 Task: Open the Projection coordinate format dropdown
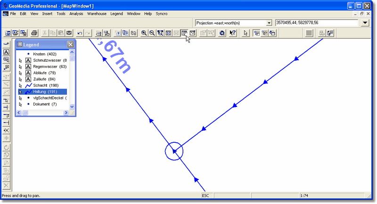(269, 23)
